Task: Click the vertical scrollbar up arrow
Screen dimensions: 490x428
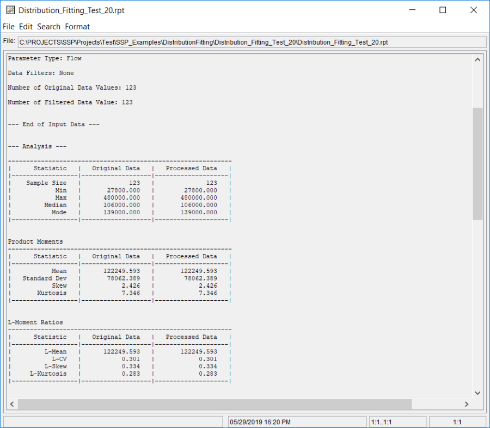Action: click(477, 60)
